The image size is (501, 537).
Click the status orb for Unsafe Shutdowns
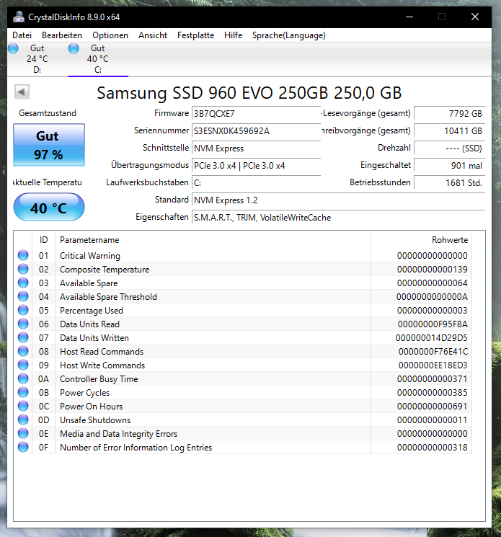pyautogui.click(x=23, y=420)
